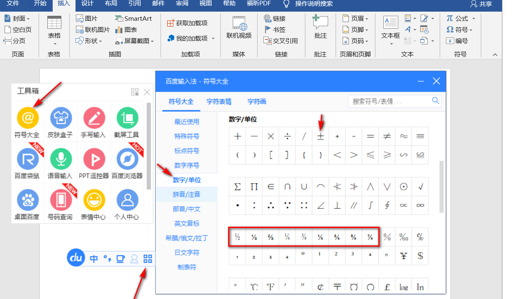Open the 百度袋鼠 tool

click(28, 163)
